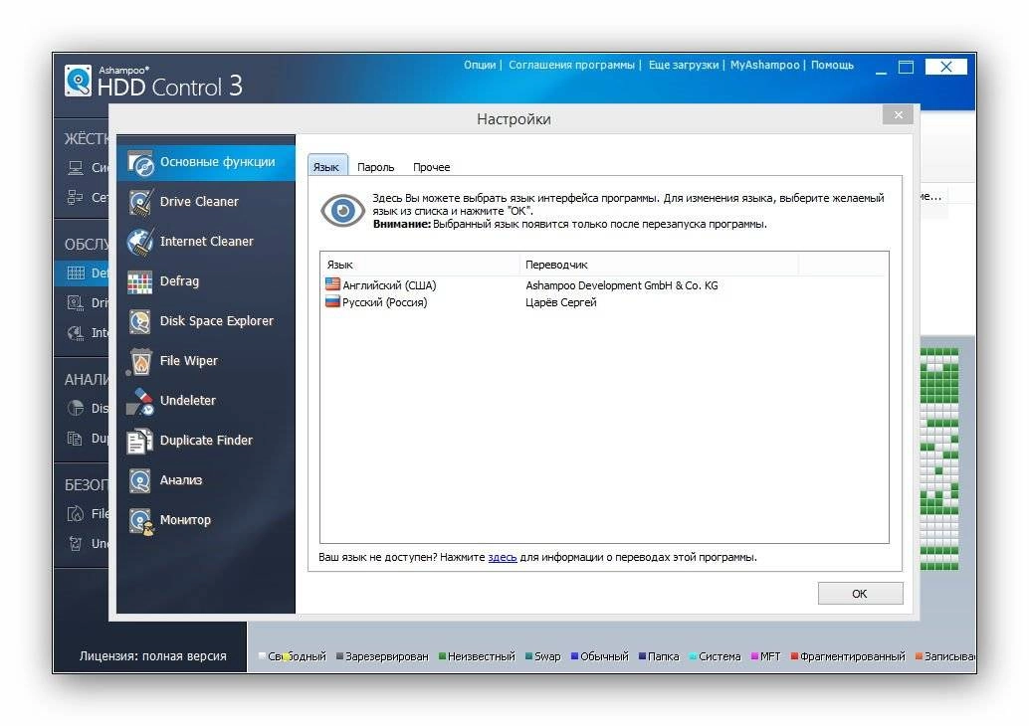The image size is (1029, 726).
Task: Click the Зарезервирован legend color swatch
Action: pos(340,655)
